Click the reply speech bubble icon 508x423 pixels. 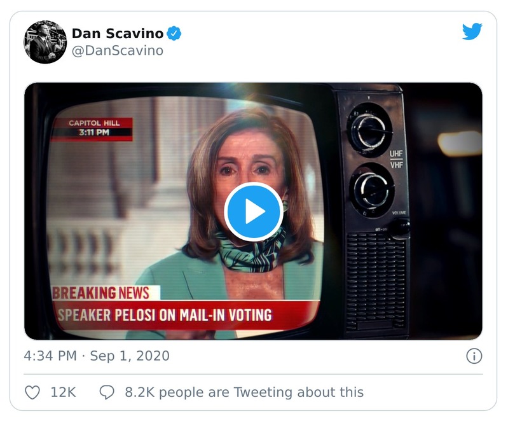[107, 392]
